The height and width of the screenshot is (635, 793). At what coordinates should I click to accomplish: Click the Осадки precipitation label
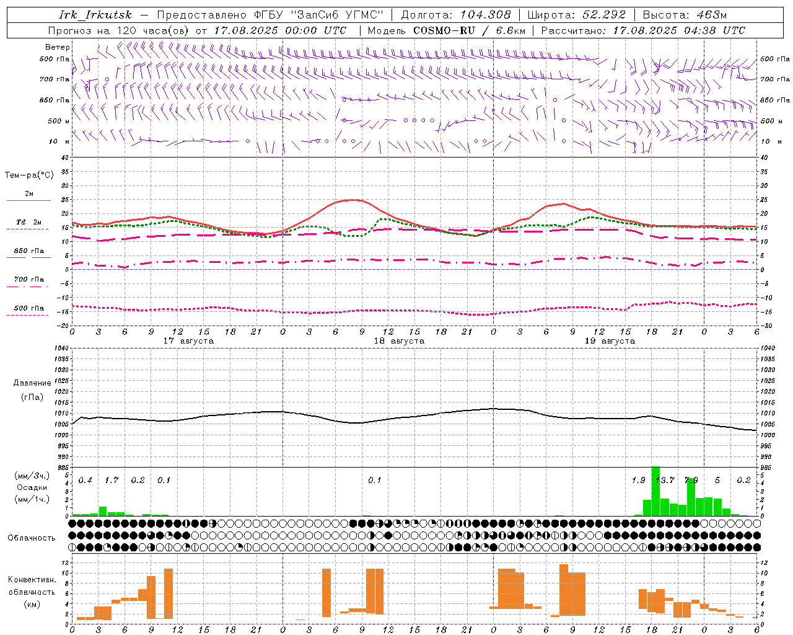click(32, 487)
